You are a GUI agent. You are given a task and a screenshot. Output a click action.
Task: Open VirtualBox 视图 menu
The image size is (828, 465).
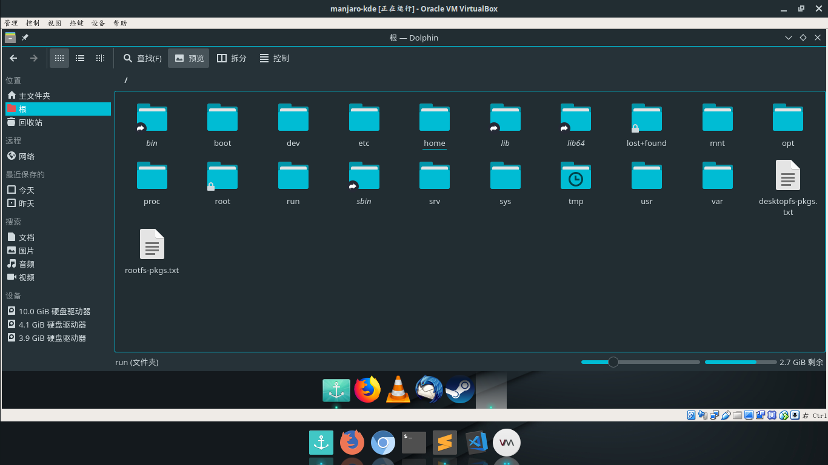(x=55, y=23)
